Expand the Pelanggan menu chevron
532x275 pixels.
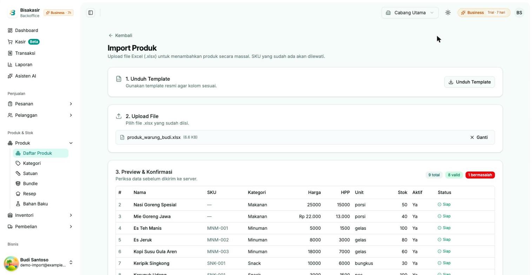(71, 115)
